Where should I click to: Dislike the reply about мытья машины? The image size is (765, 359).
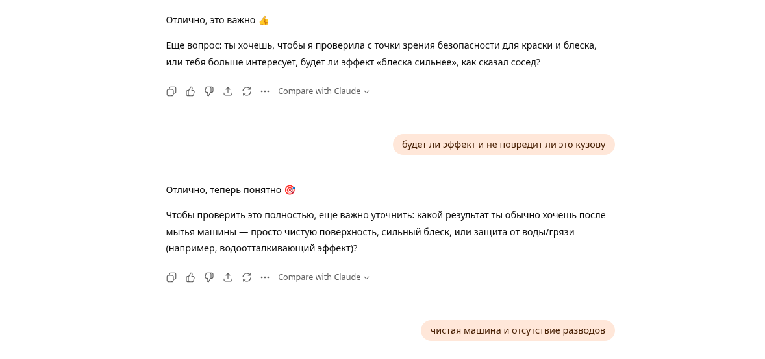pos(209,277)
